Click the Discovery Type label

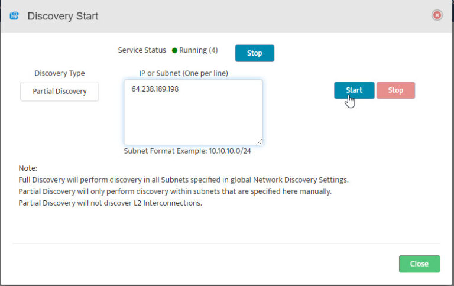click(60, 73)
